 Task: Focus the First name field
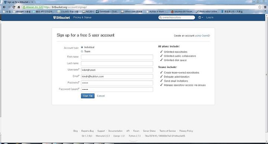tap(117, 57)
